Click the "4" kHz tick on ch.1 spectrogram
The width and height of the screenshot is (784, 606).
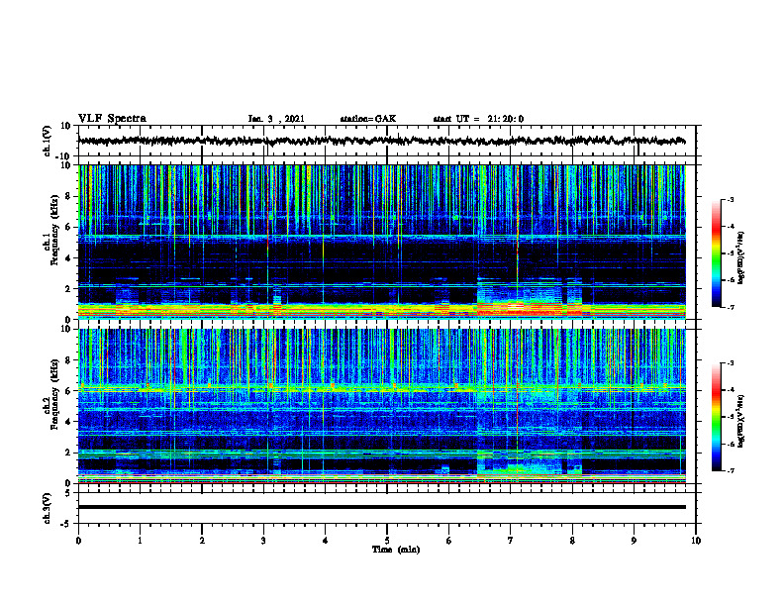(x=68, y=258)
